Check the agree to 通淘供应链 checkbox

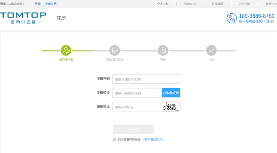point(115,139)
